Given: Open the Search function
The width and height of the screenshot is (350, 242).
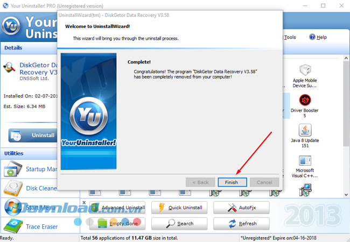Looking at the screenshot, I should tap(179, 224).
